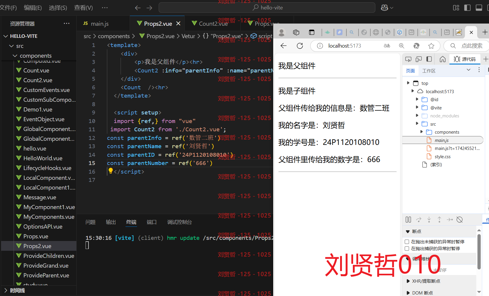Add another DevTools tool with plus

tap(486, 59)
